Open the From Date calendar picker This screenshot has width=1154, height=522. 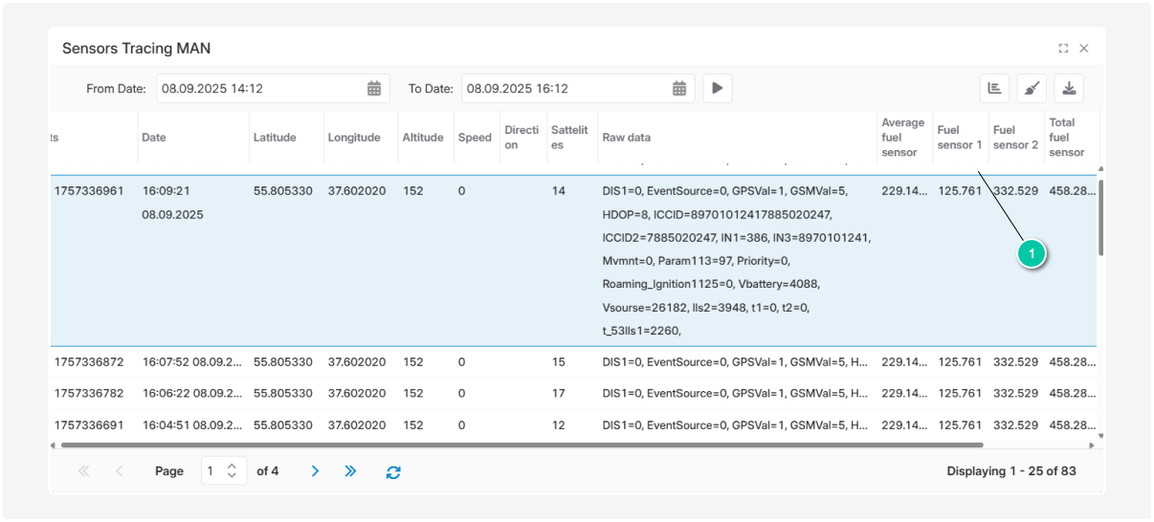click(374, 89)
